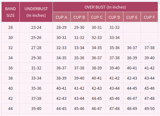Select the CUP C column header
This screenshot has height=116, width=160.
(97, 17)
